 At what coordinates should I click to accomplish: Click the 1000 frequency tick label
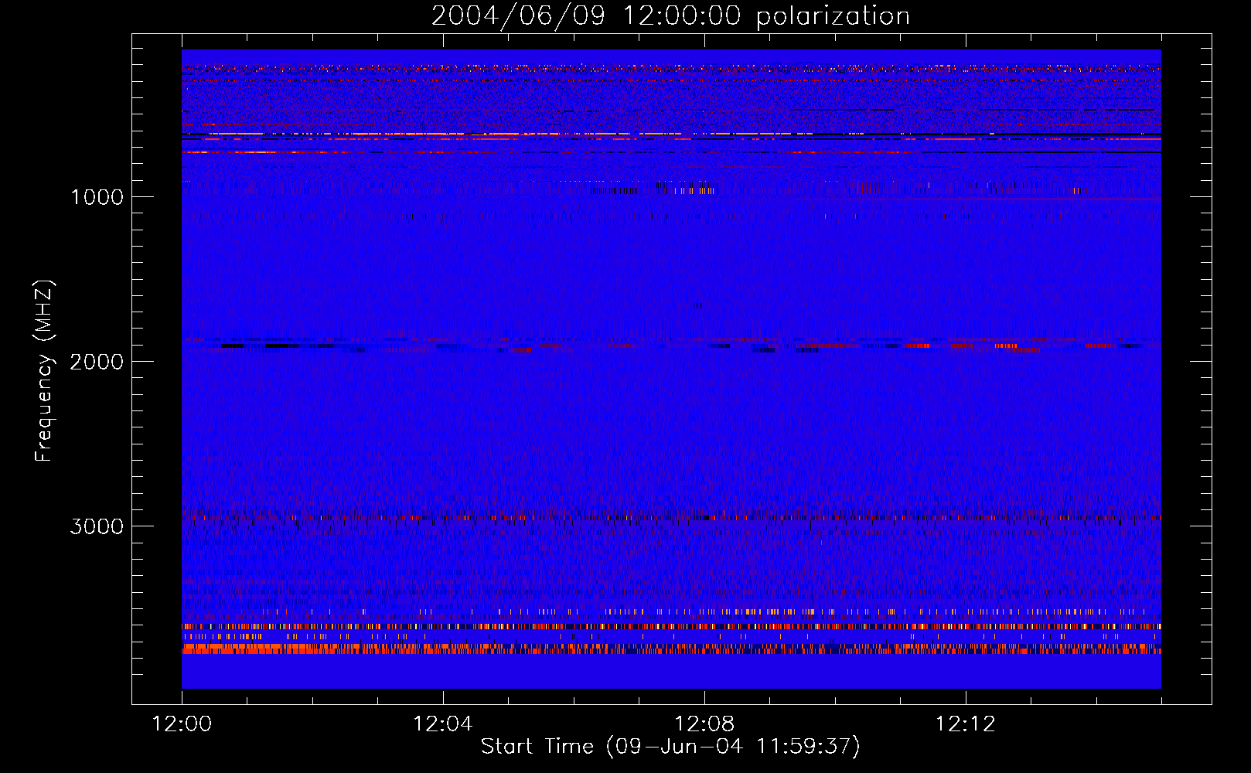click(x=97, y=197)
